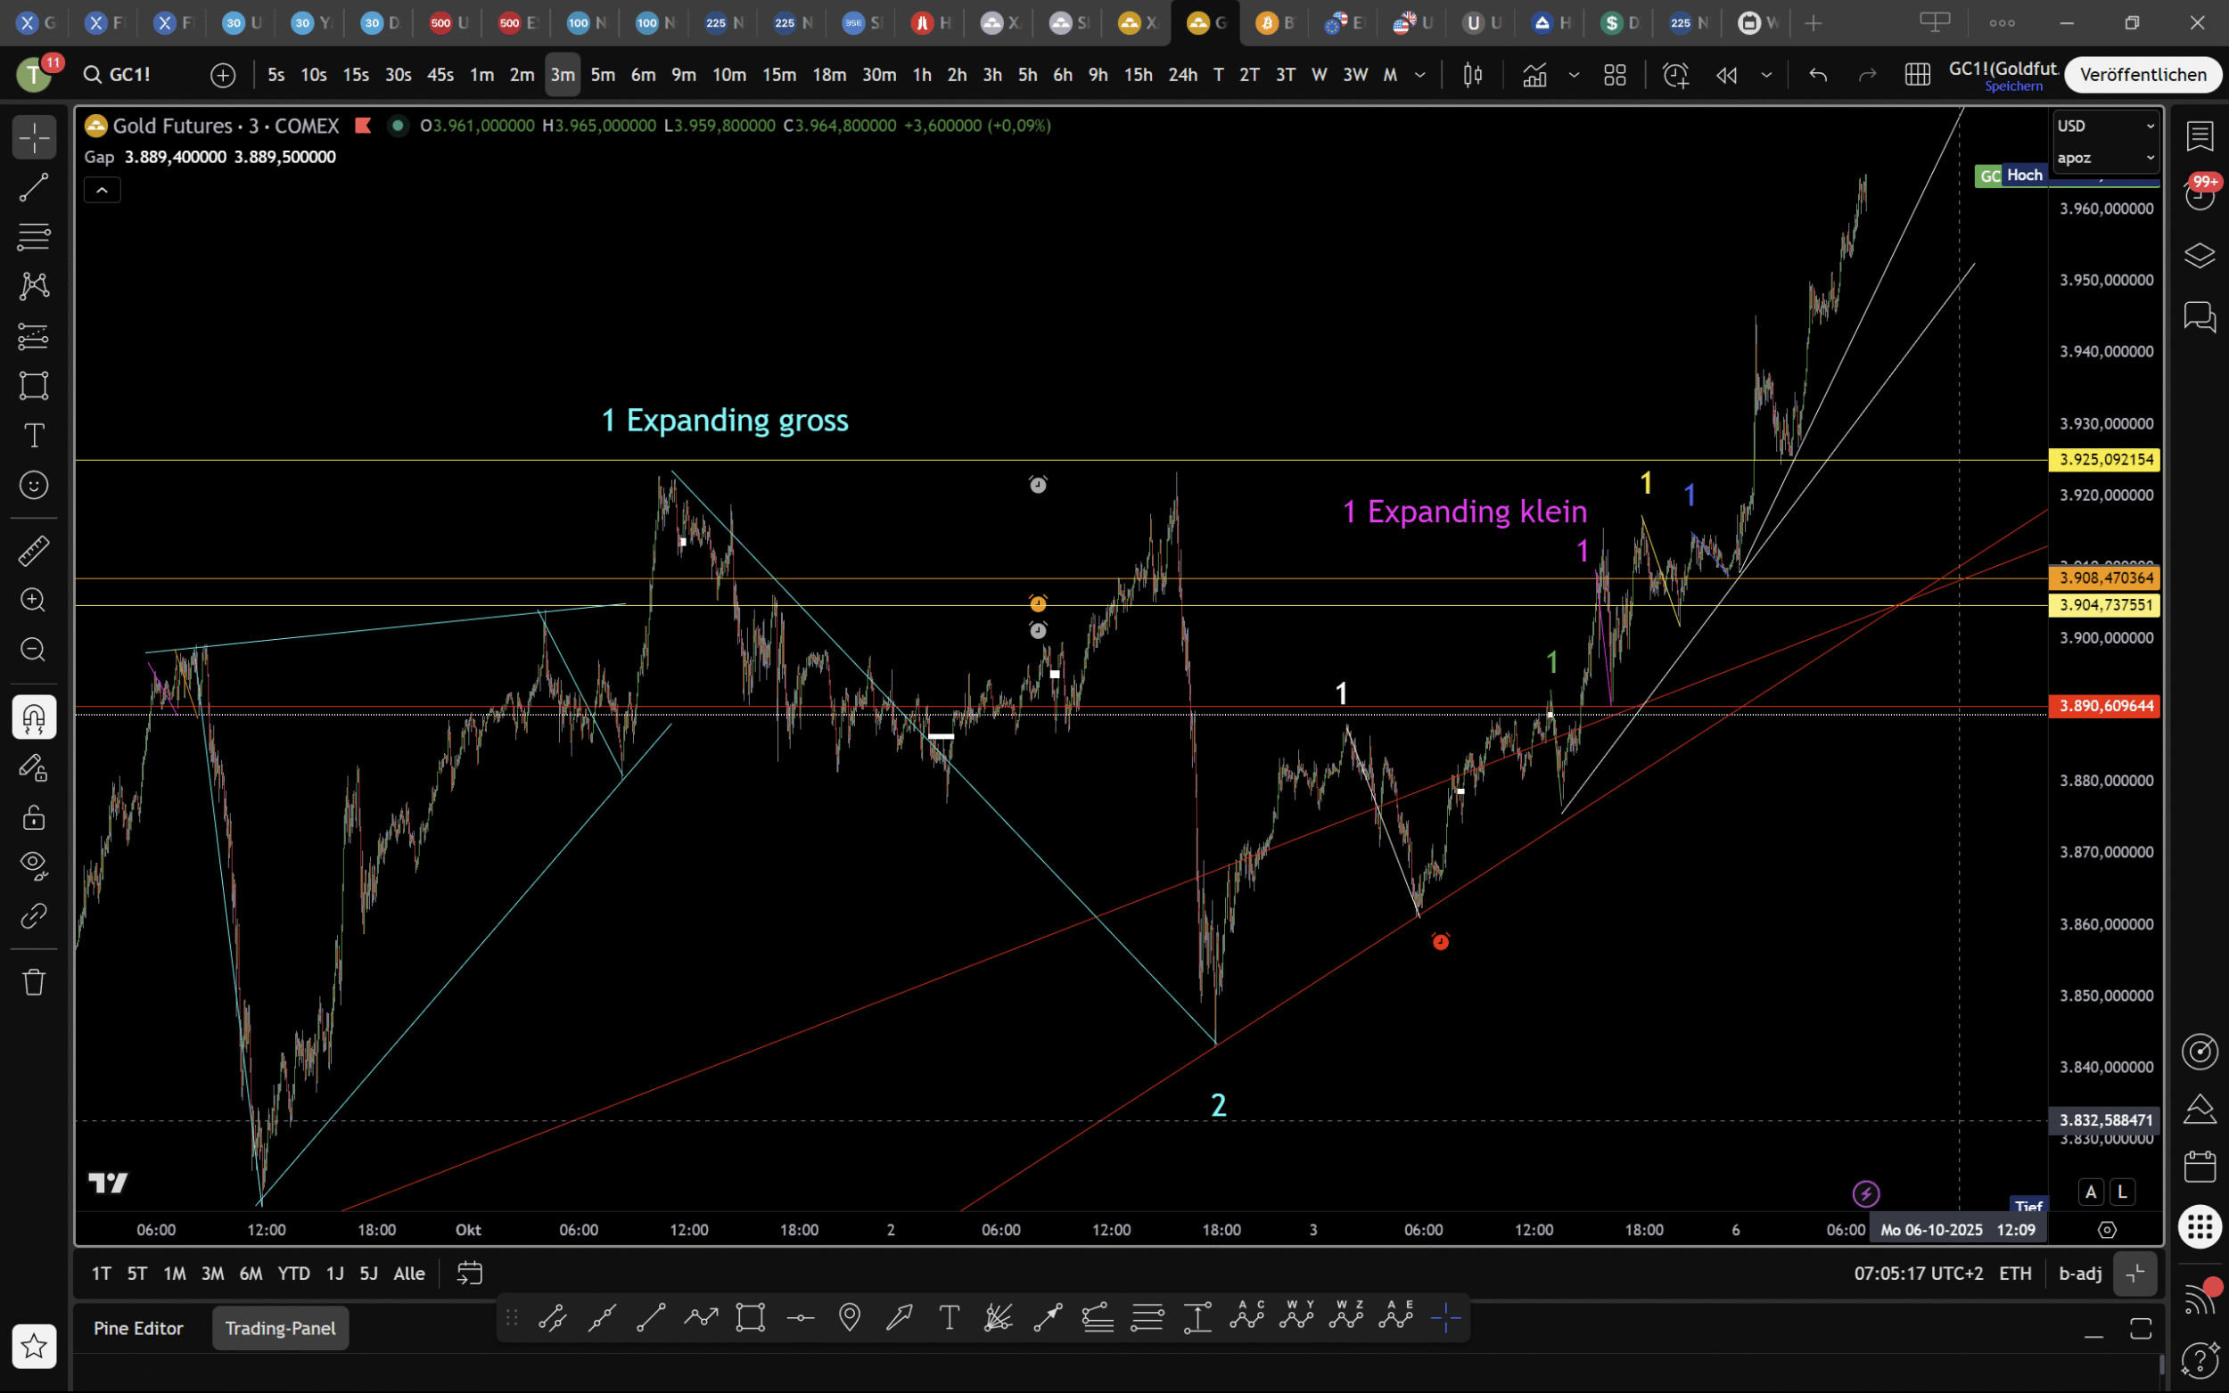The image size is (2229, 1393).
Task: Click the 3.890,609644 red price label
Action: pos(2106,706)
